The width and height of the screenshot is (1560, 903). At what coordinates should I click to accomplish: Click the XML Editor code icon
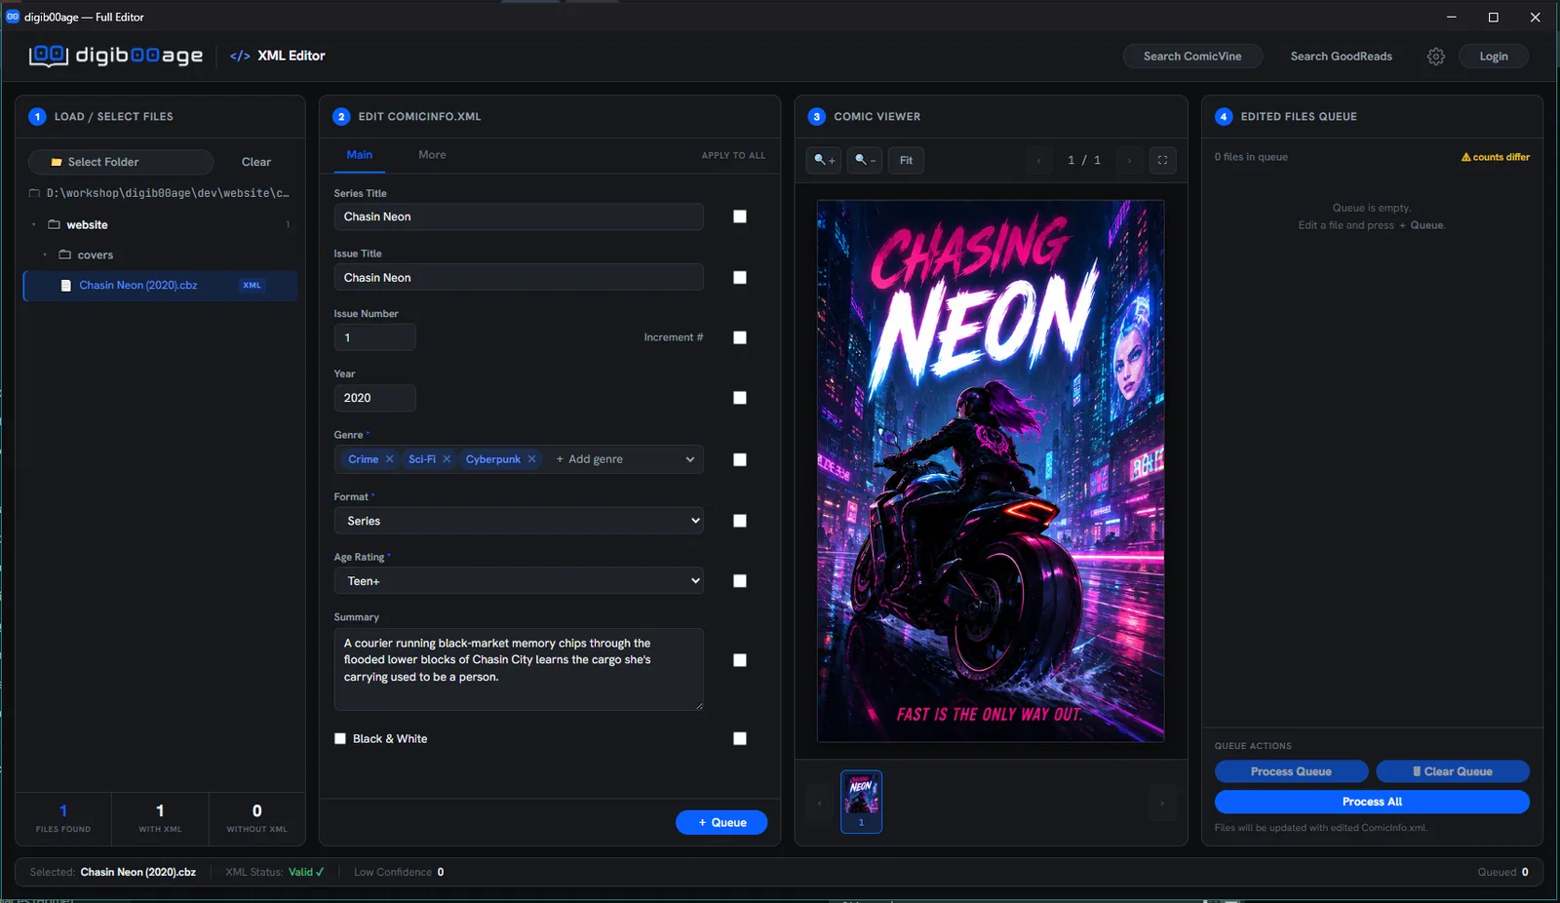240,57
